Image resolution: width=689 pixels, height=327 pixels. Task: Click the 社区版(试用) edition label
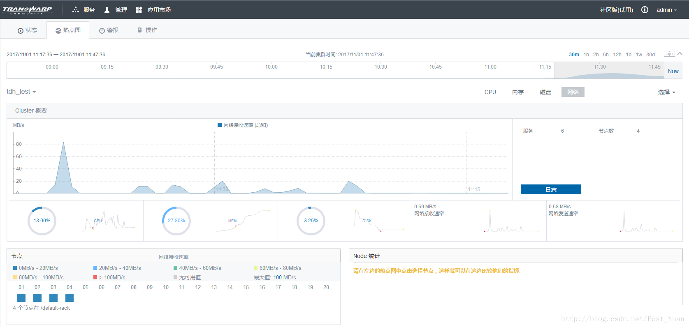click(617, 10)
